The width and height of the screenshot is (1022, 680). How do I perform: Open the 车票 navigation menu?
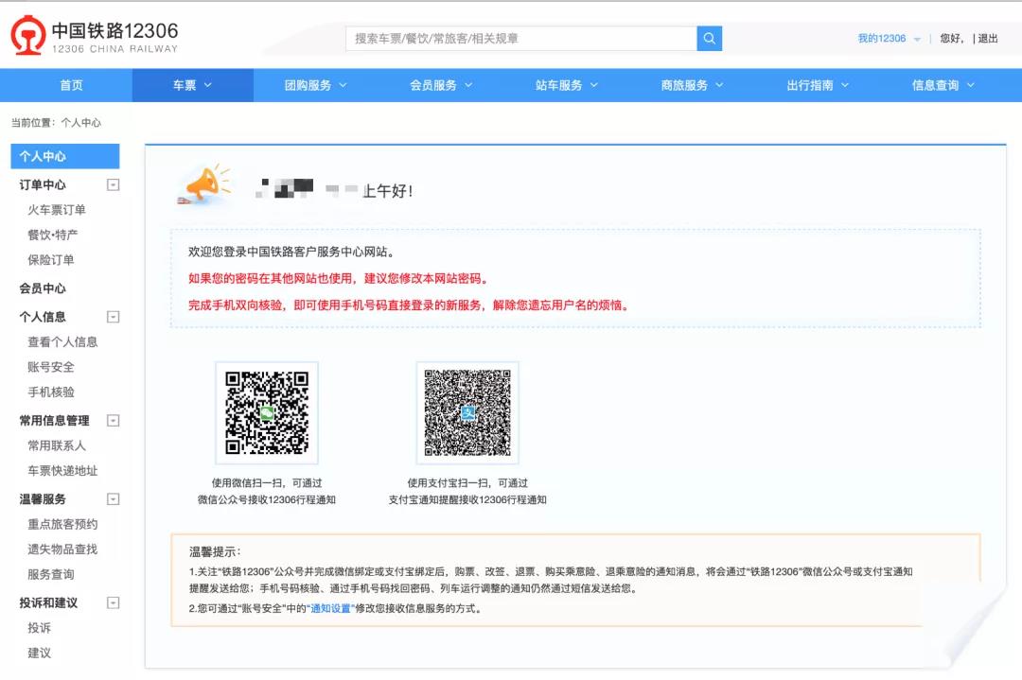[x=192, y=85]
